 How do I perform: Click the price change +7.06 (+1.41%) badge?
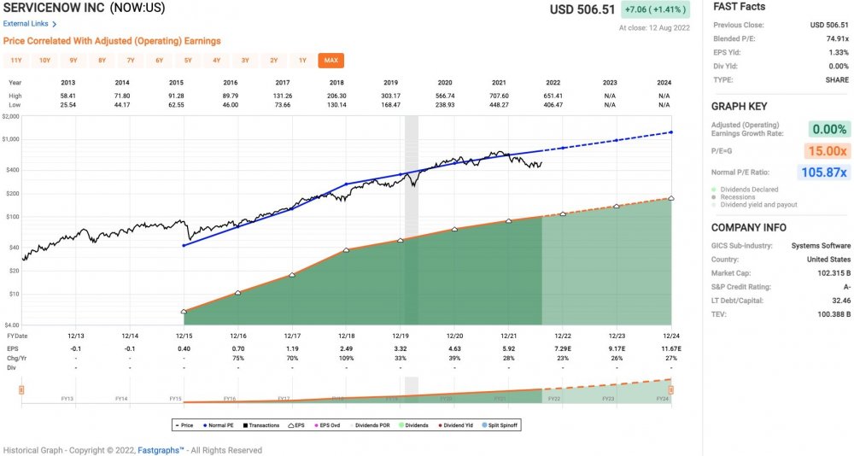pos(656,9)
